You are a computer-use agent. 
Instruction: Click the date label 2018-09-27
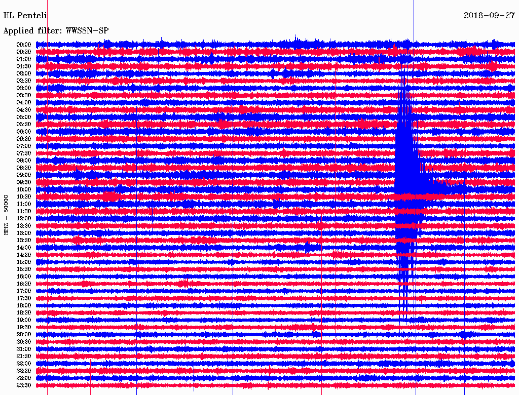tap(489, 16)
